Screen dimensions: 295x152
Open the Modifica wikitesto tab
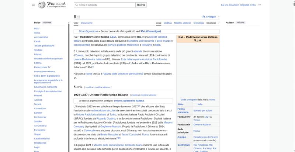point(183,23)
